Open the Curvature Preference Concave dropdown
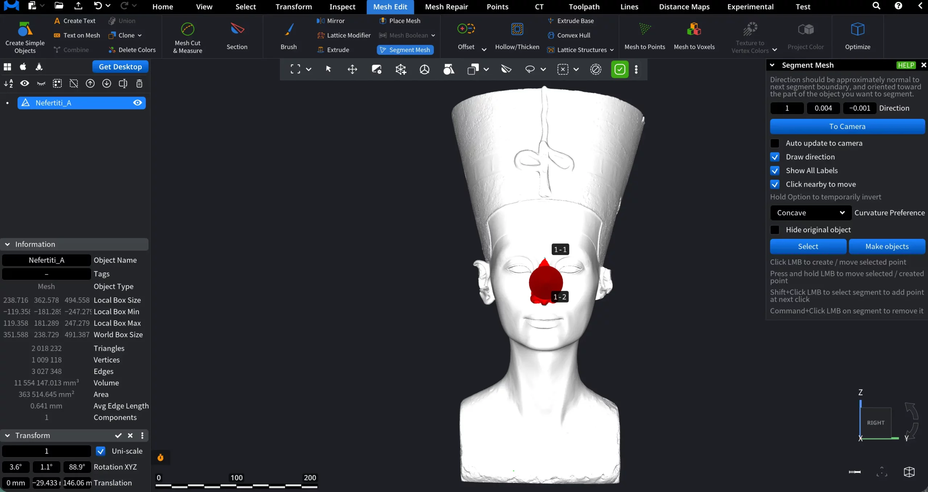 point(811,213)
